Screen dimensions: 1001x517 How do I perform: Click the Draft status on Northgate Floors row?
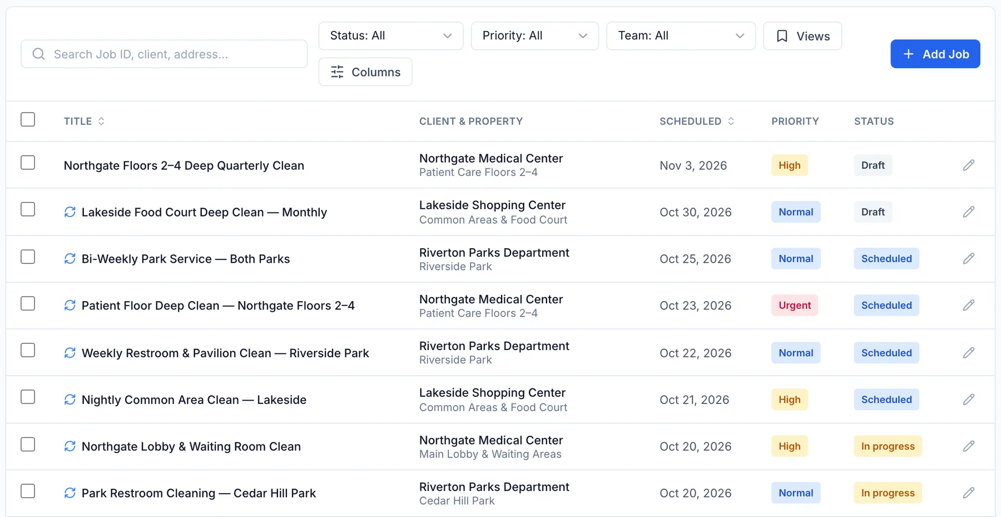click(873, 165)
